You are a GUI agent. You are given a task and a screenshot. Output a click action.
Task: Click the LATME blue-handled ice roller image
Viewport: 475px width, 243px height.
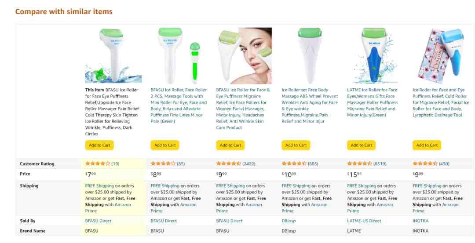(375, 56)
